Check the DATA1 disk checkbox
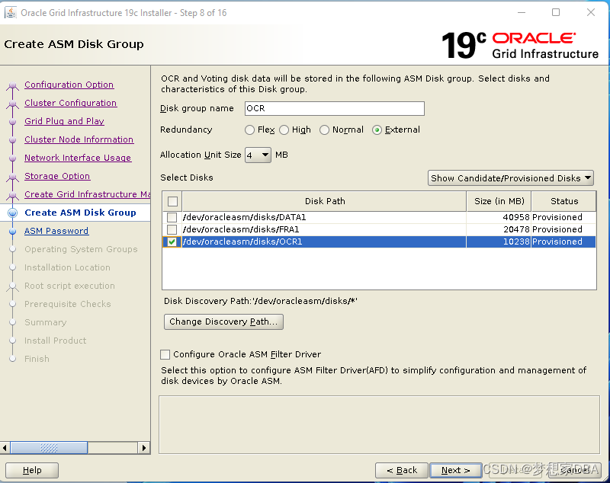The width and height of the screenshot is (610, 483). click(x=172, y=217)
